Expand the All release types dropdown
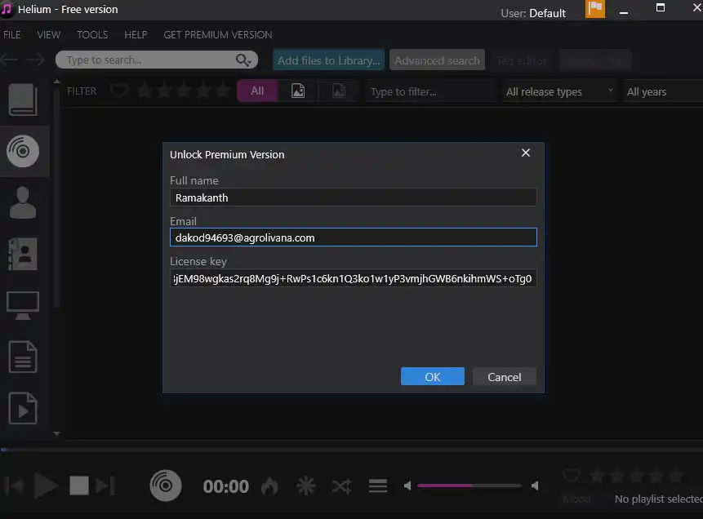 pos(559,91)
